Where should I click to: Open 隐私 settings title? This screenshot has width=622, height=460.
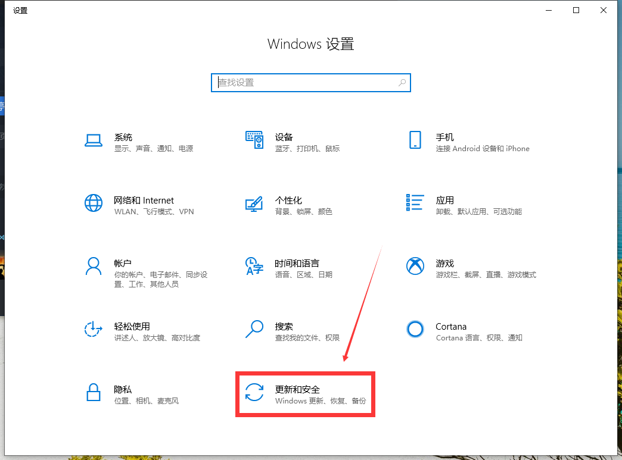[x=123, y=389]
